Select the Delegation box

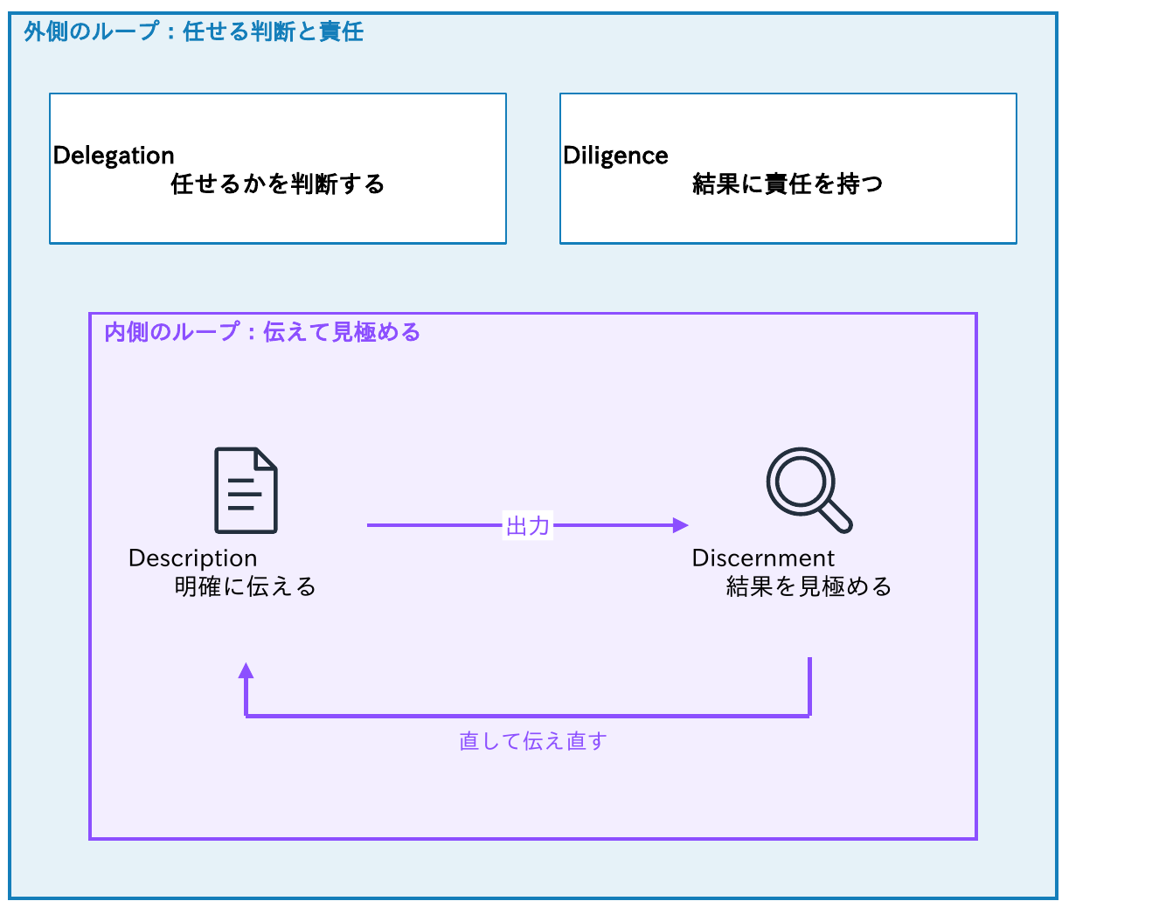point(278,169)
